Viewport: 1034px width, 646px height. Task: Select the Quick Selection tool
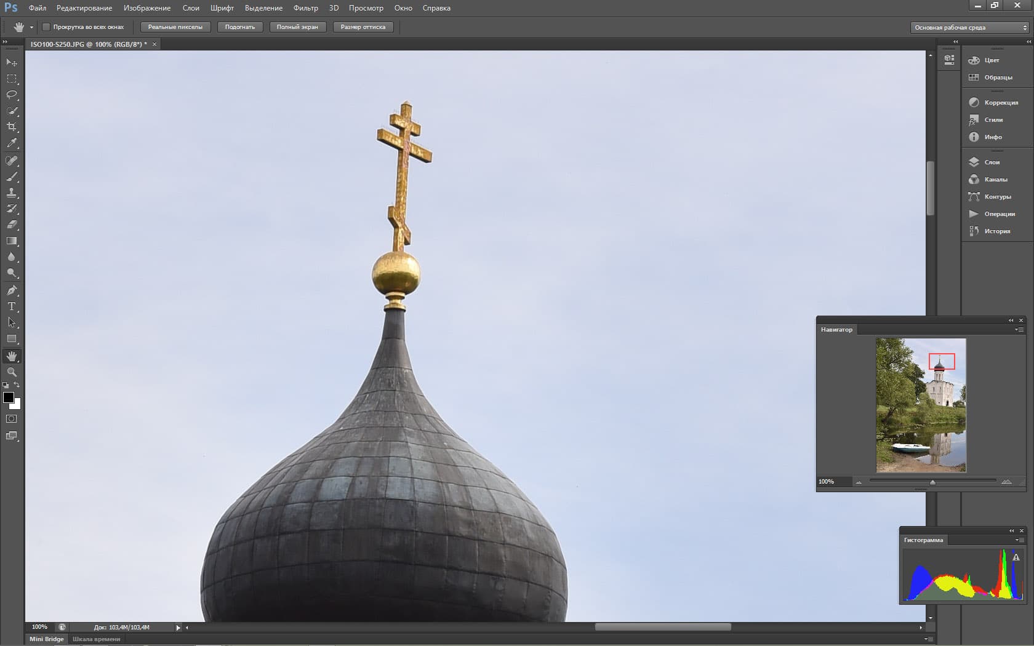tap(12, 111)
